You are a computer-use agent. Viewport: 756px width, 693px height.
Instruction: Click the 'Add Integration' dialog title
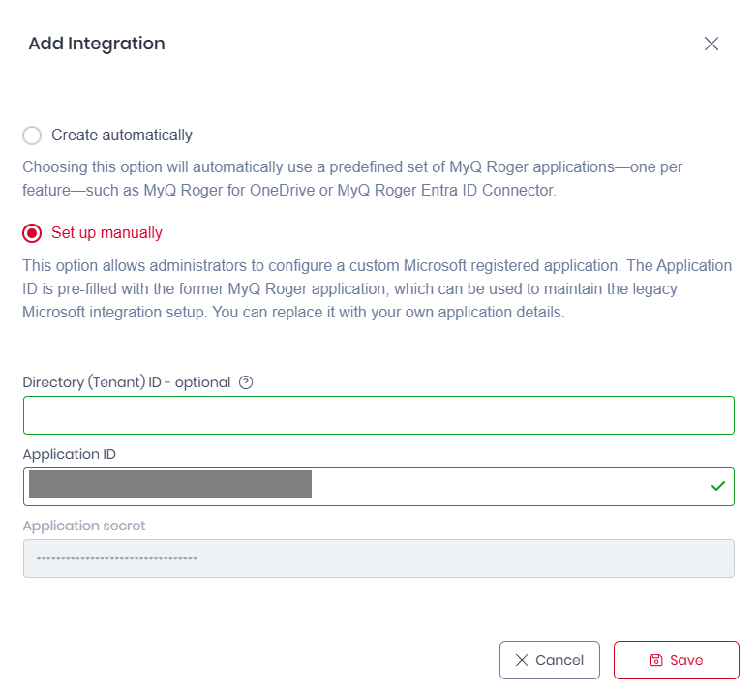[x=97, y=44]
